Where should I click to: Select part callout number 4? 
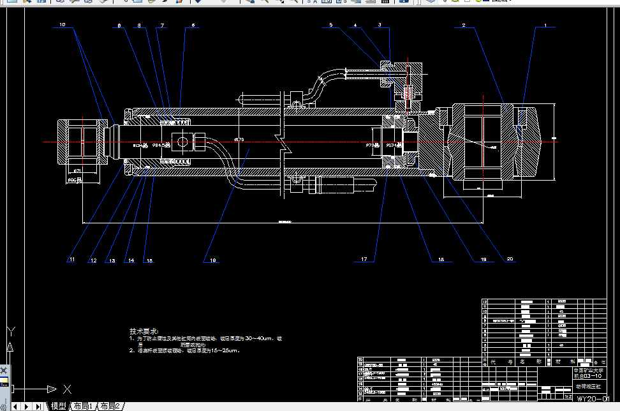[x=355, y=26]
